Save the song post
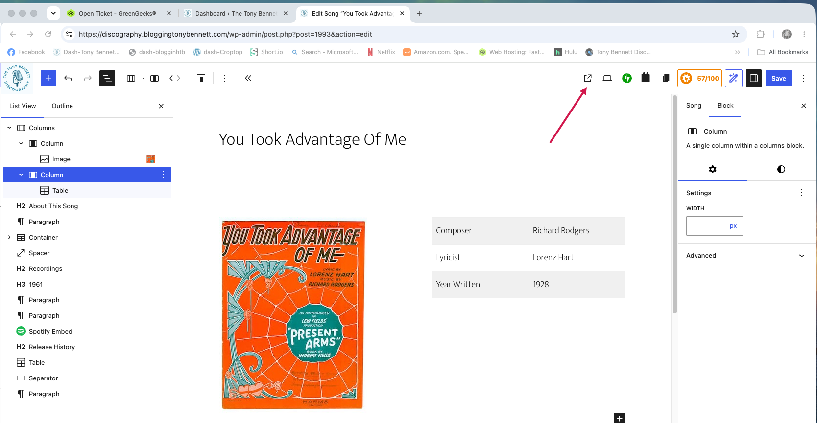The width and height of the screenshot is (817, 423). coord(779,78)
